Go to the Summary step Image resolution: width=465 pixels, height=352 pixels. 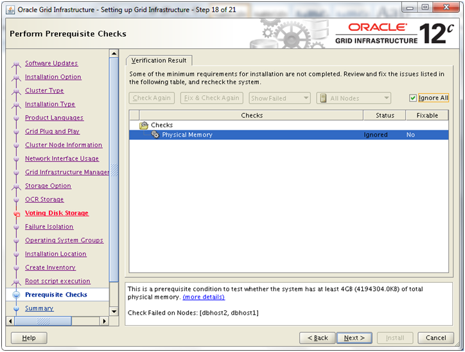[39, 308]
